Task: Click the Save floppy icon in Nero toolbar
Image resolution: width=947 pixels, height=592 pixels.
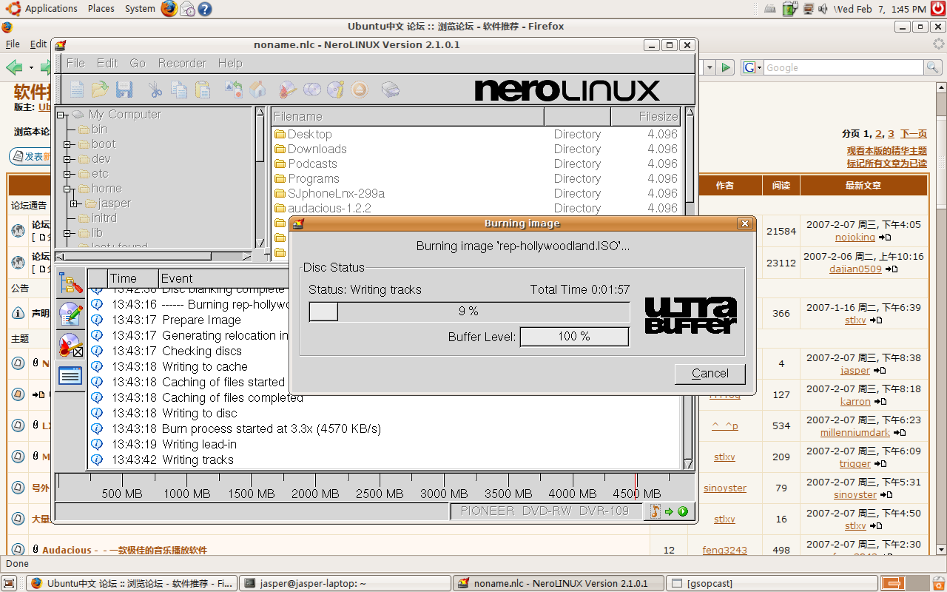Action: pyautogui.click(x=124, y=90)
